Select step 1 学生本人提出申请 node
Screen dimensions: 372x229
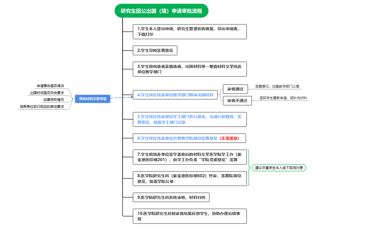190,32
